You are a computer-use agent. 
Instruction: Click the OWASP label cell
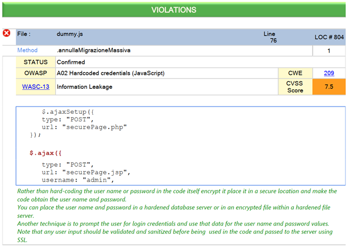(x=36, y=73)
